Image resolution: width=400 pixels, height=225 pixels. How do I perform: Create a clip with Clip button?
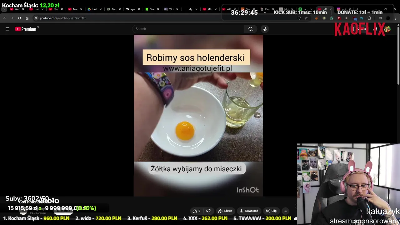pos(271,211)
